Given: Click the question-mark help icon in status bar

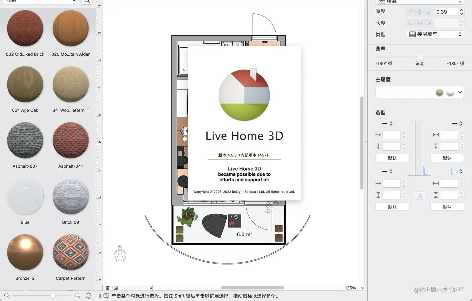Looking at the screenshot, I should [106, 296].
